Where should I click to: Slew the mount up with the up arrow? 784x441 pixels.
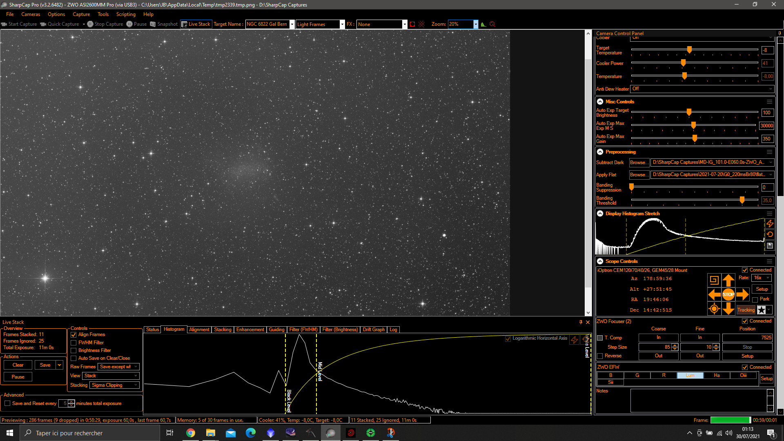pyautogui.click(x=728, y=280)
